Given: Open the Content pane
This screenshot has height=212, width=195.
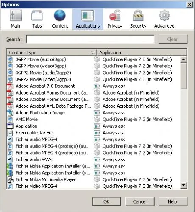Looking at the screenshot, I should tap(60, 19).
